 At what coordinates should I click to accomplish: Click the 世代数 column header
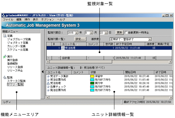pyautogui.click(x=109, y=44)
